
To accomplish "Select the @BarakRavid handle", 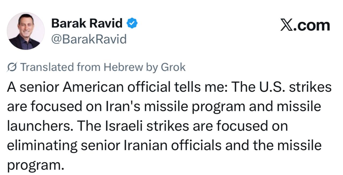I will pos(88,39).
